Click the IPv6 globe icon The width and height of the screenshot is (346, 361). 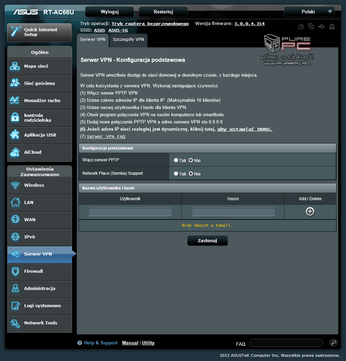[15, 237]
